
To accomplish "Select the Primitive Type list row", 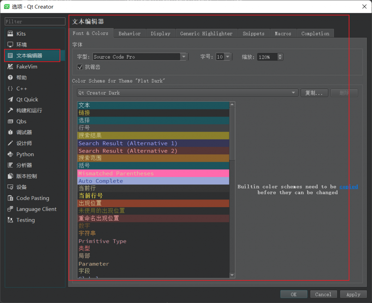I will click(x=153, y=241).
